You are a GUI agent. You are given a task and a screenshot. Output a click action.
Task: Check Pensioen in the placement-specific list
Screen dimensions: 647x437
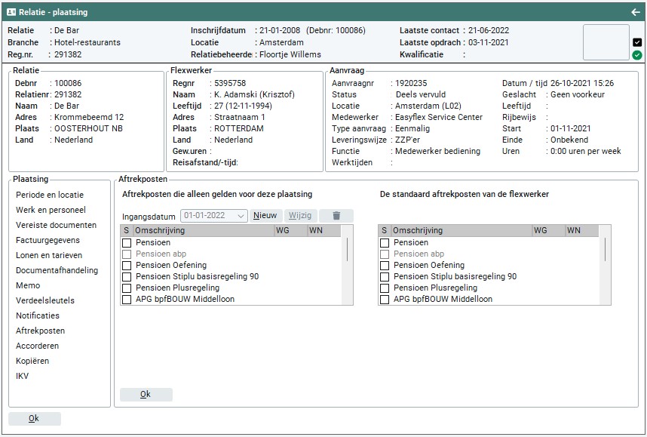tap(127, 243)
